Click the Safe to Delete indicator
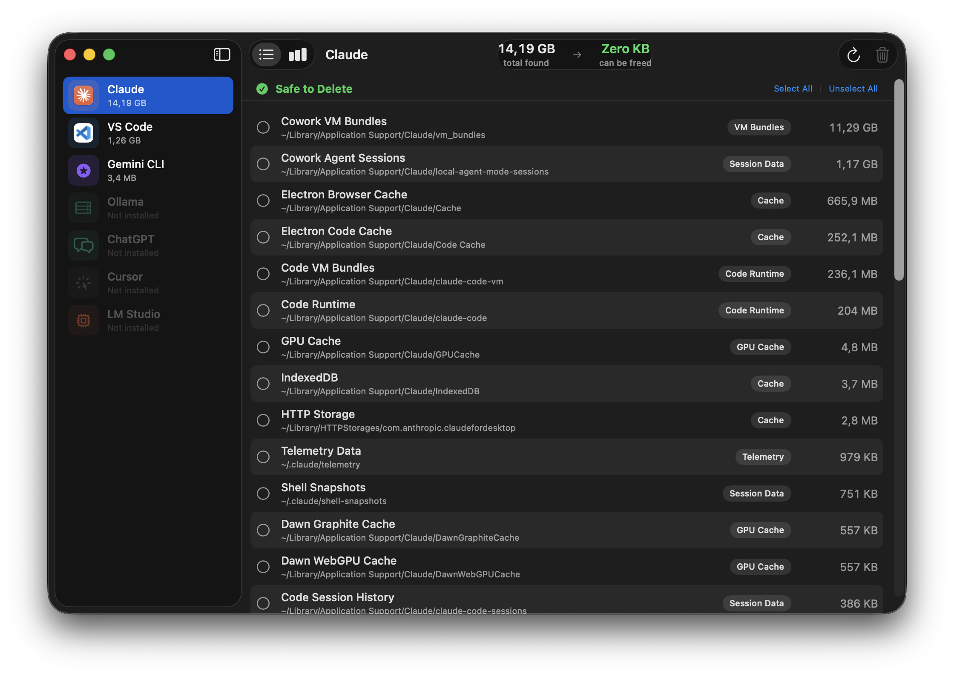Screen dimensions: 954x677 tap(304, 89)
